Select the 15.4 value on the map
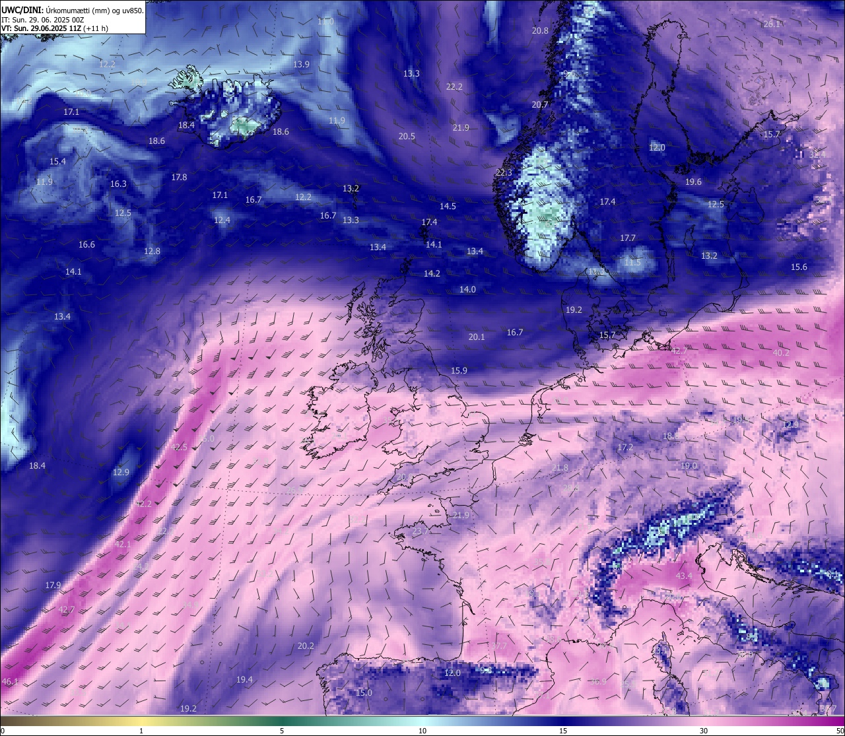The image size is (845, 736). click(x=57, y=161)
